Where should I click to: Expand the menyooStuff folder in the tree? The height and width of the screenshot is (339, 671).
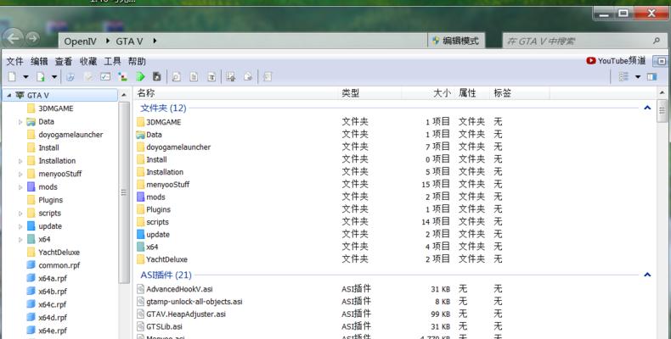(20, 175)
